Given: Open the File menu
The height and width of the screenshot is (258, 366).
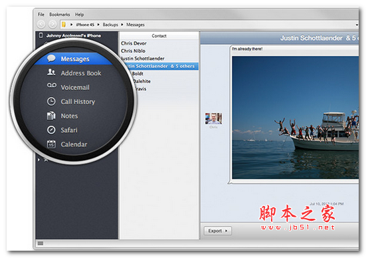Looking at the screenshot, I should pos(41,15).
